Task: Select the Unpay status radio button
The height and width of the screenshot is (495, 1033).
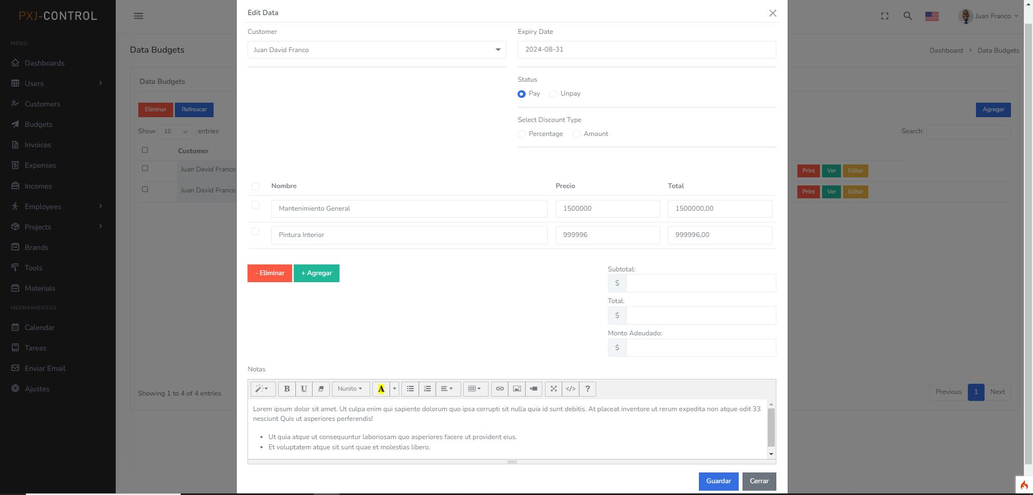Action: [553, 94]
